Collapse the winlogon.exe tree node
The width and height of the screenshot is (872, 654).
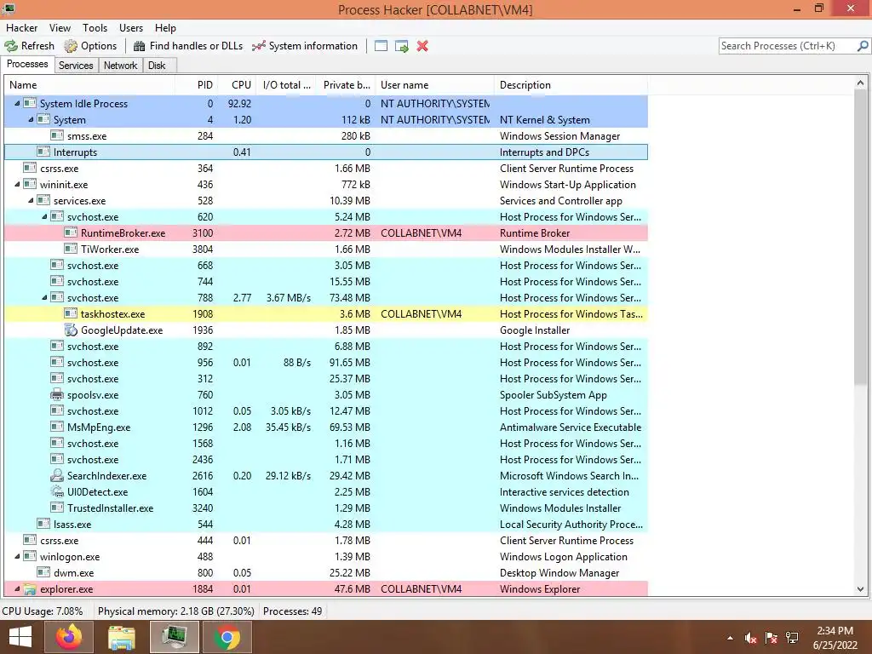point(17,556)
